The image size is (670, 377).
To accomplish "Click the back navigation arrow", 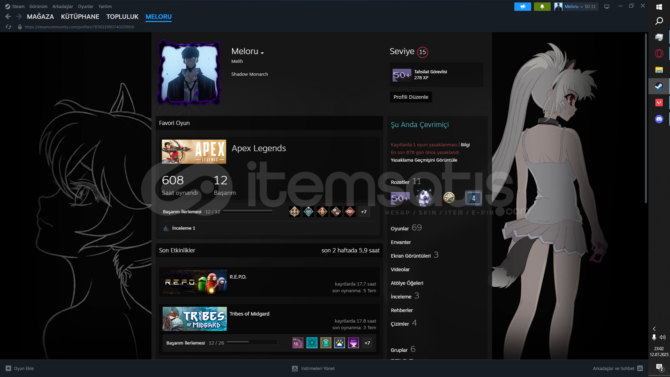I will [x=8, y=16].
